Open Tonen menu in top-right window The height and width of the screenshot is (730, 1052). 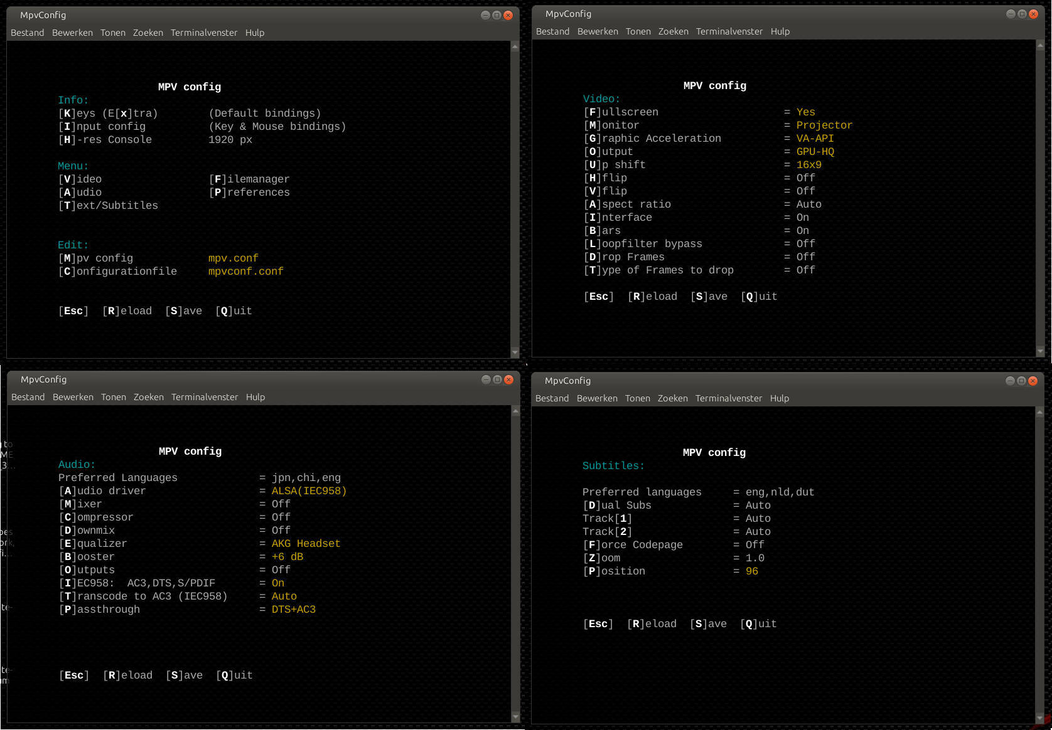tap(638, 31)
